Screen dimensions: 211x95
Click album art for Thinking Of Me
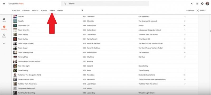click(15, 57)
